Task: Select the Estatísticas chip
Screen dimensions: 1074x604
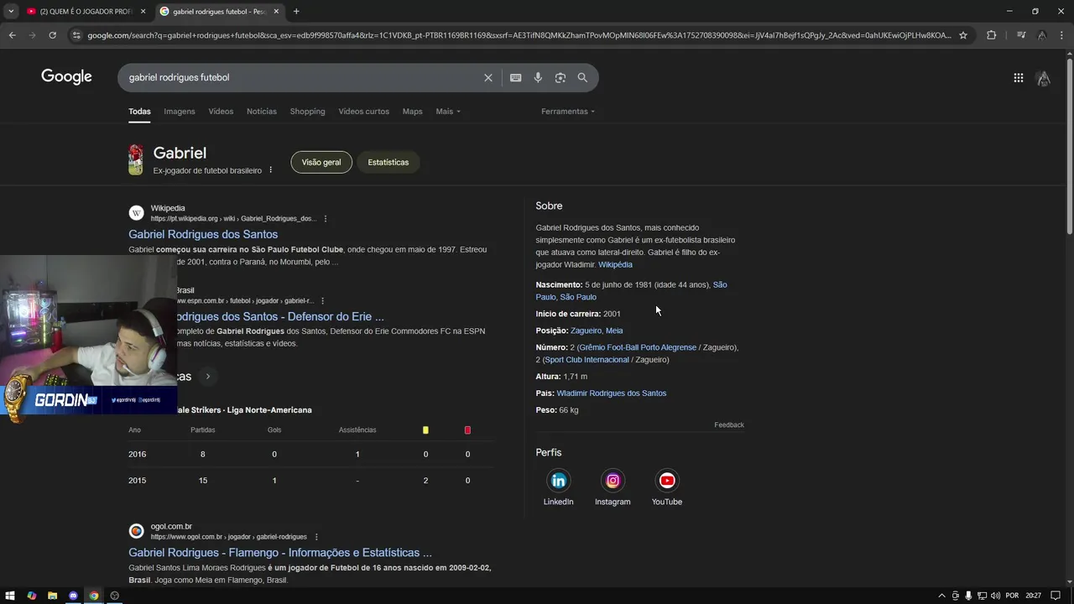Action: 388,162
